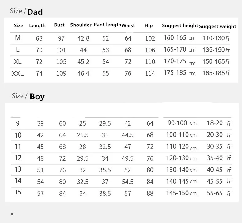
Task: Click the Suggest weight column header
Action: [x=217, y=26]
